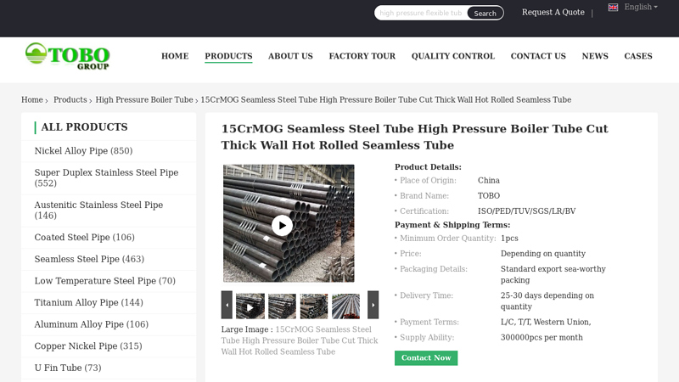The width and height of the screenshot is (679, 382).
Task: Click the 'Depending on quantity' price value
Action: pyautogui.click(x=543, y=253)
